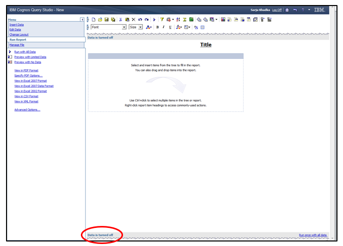The height and width of the screenshot is (246, 343).
Task: Click the Save As toolbar icon
Action: click(x=113, y=20)
